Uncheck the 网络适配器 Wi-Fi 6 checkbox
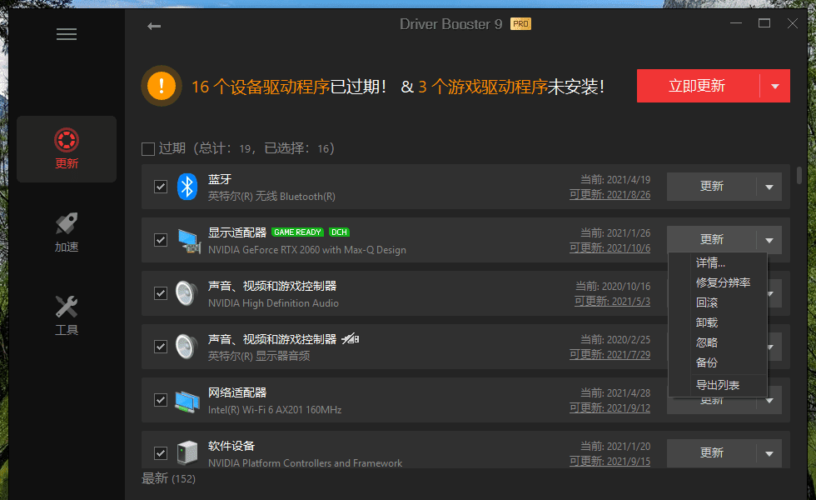Screen dimensions: 816x500 [x=161, y=400]
